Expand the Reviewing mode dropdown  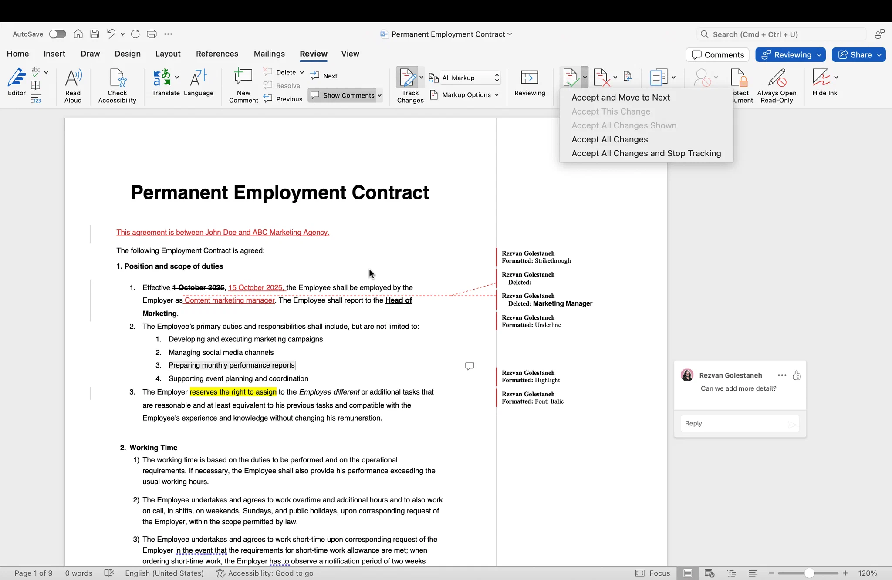[x=819, y=55]
